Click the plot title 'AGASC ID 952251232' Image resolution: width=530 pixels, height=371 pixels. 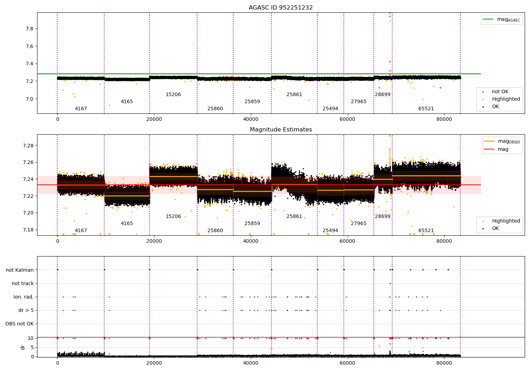(281, 8)
